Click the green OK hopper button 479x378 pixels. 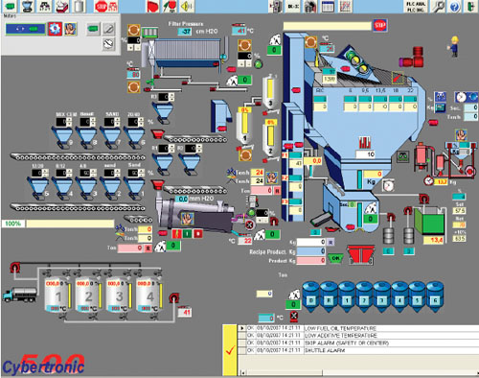[335, 258]
